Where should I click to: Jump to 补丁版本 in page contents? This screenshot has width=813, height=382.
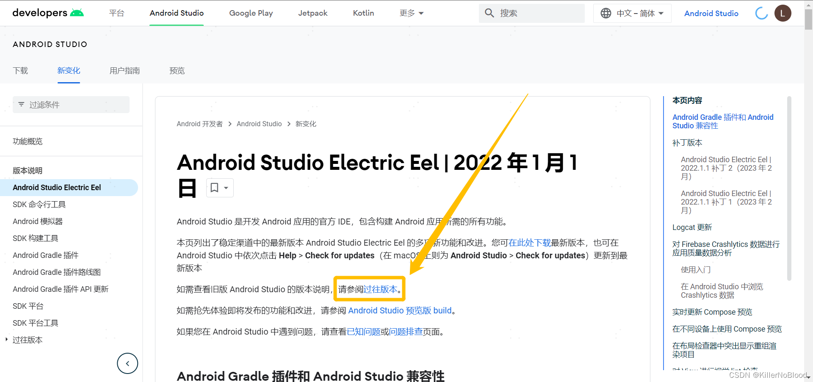tap(687, 143)
